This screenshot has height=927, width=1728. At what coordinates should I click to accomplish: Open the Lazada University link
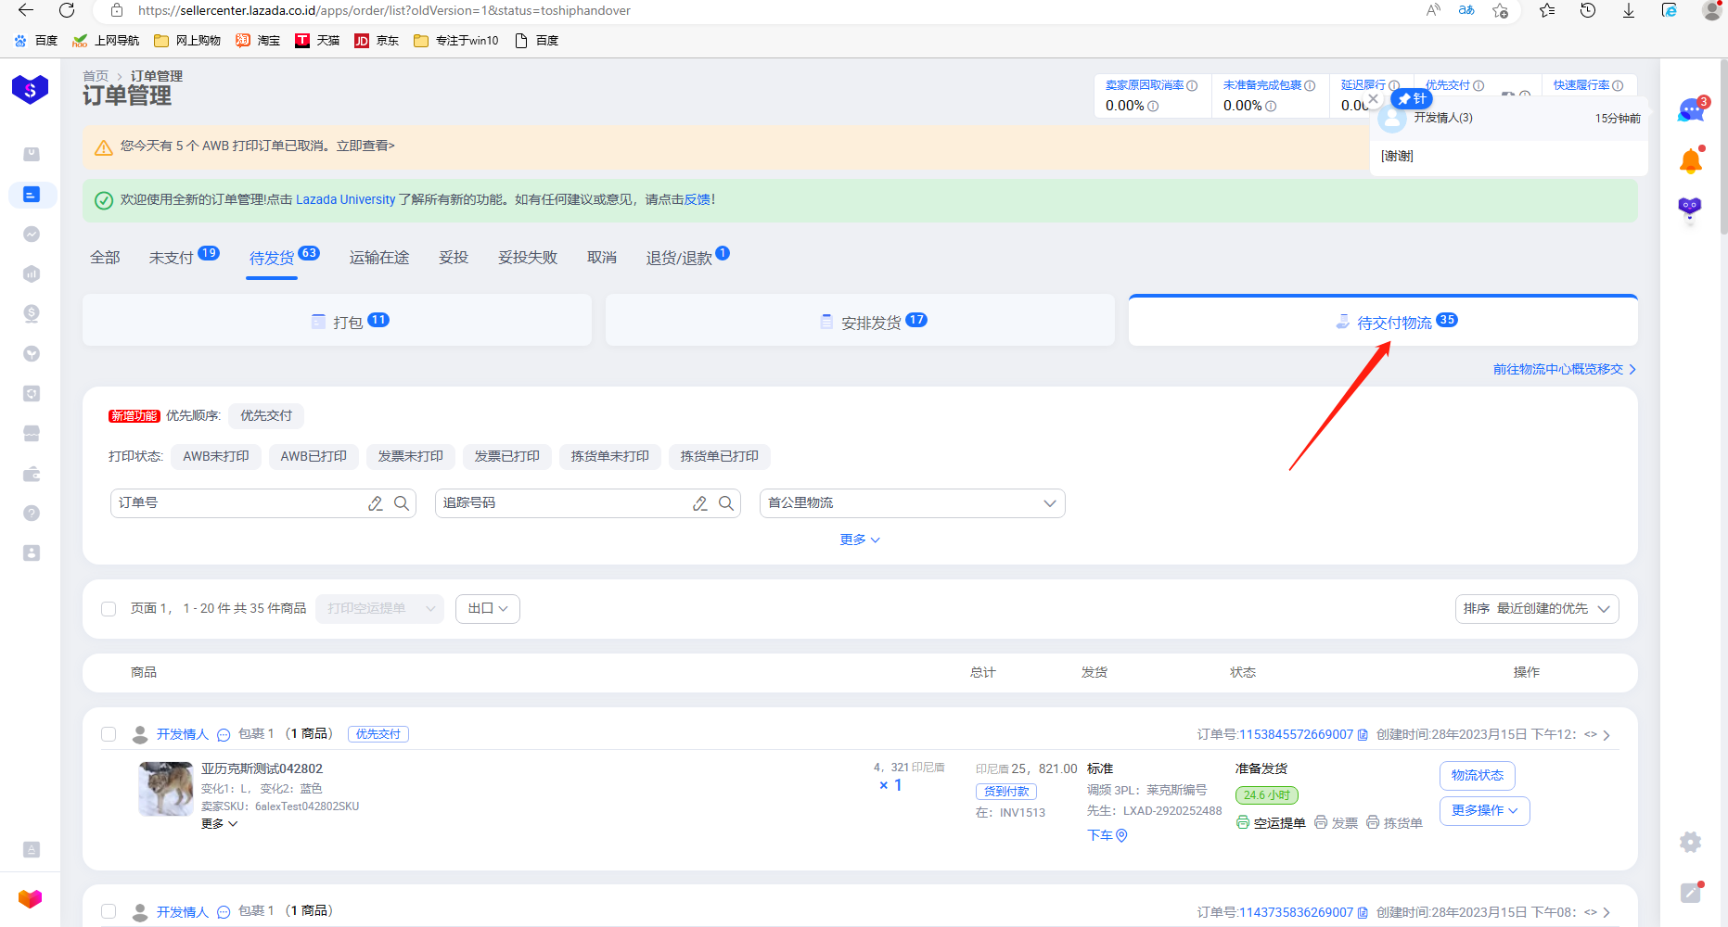(345, 200)
